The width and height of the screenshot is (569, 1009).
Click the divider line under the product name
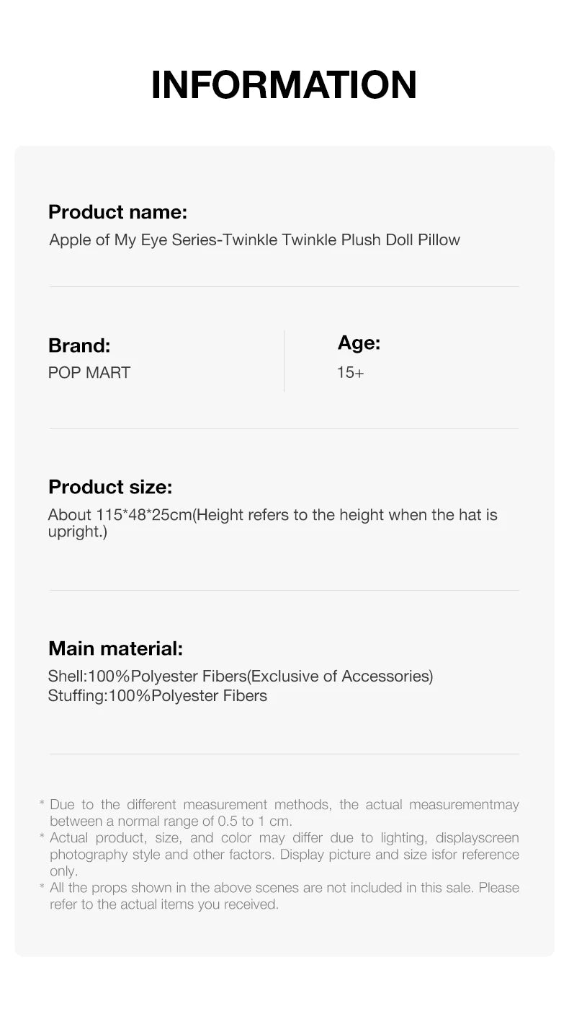tap(284, 287)
